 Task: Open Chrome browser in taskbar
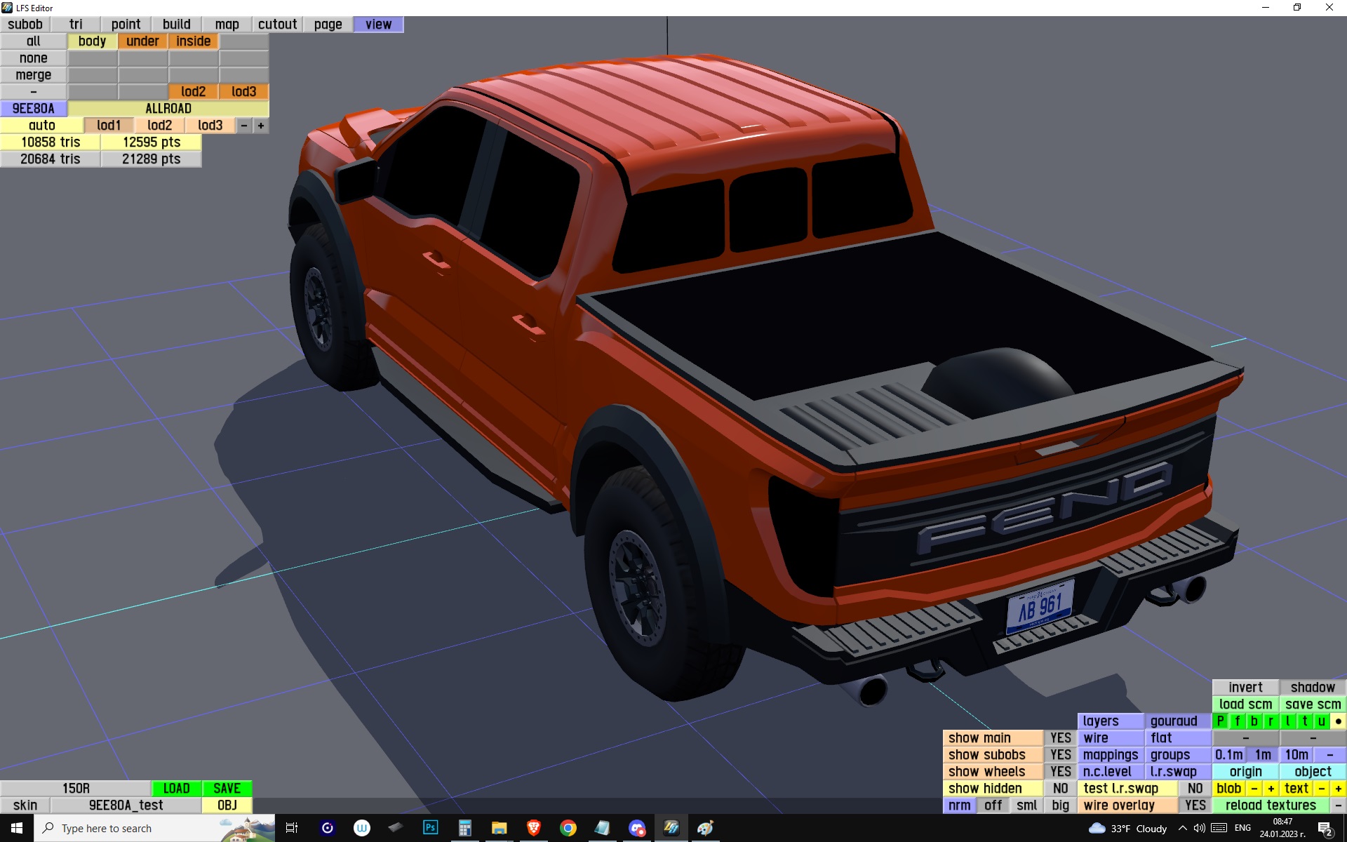click(x=568, y=828)
